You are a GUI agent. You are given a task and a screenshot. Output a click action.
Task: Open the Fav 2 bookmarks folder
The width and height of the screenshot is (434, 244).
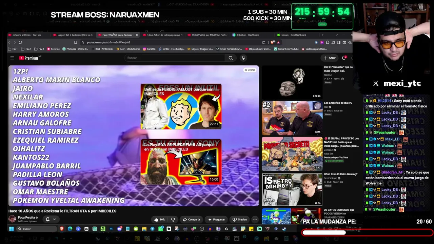[26, 49]
